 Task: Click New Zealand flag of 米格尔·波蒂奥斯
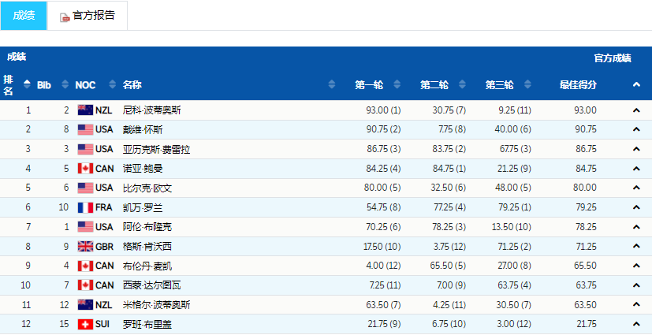tap(85, 305)
